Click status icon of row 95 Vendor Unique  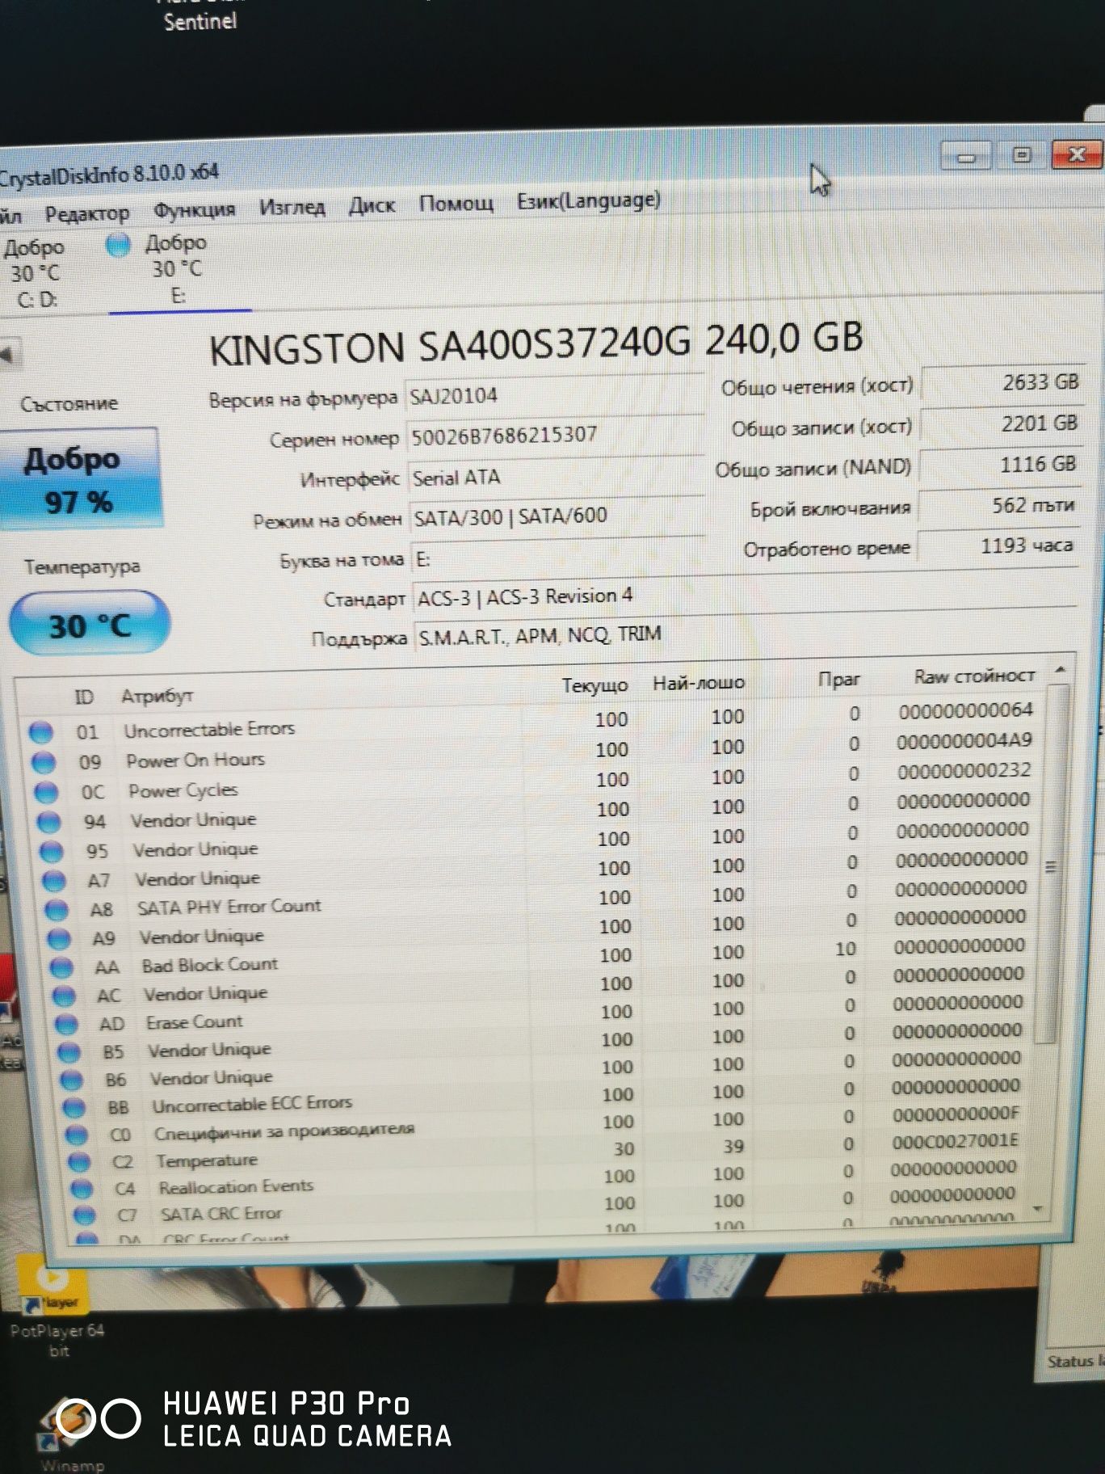pos(51,851)
